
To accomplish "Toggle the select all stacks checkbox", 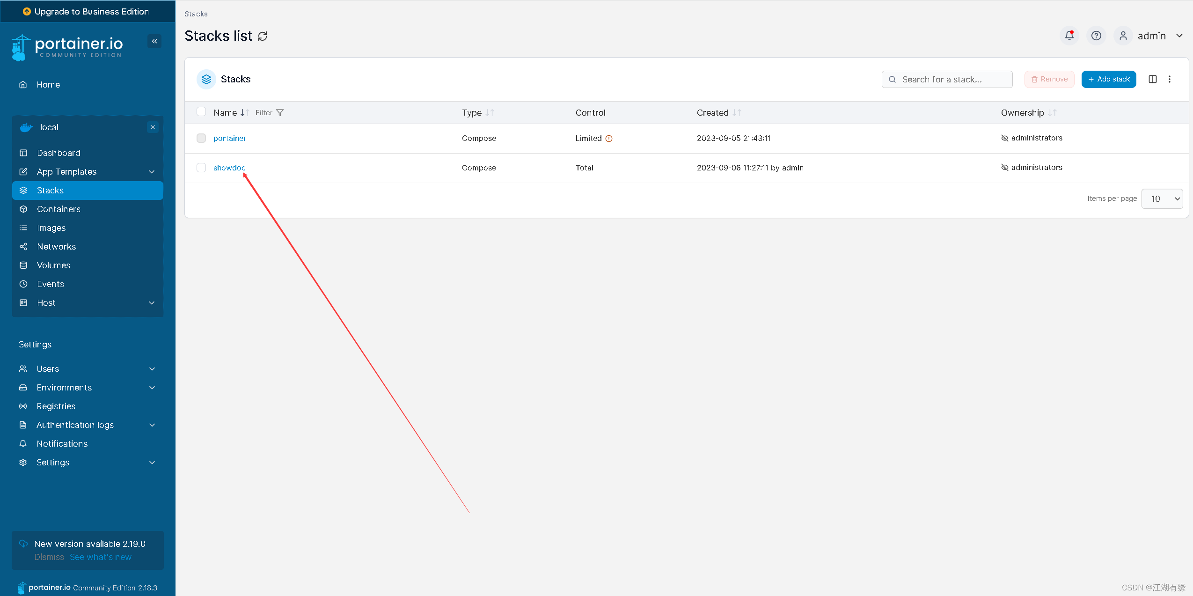I will point(201,112).
